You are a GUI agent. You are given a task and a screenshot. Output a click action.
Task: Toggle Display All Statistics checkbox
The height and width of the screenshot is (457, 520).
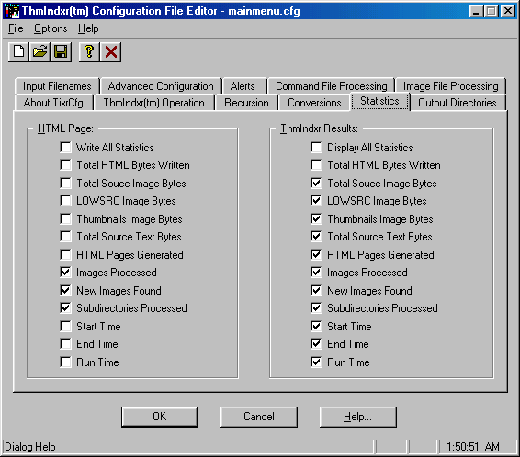pyautogui.click(x=316, y=147)
